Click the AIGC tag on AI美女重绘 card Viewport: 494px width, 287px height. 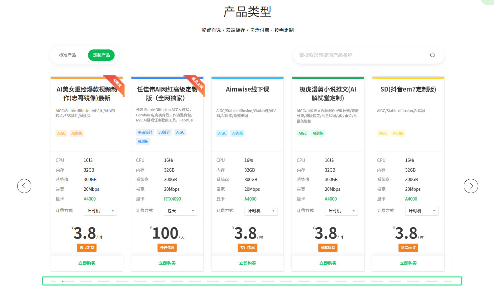click(x=61, y=133)
